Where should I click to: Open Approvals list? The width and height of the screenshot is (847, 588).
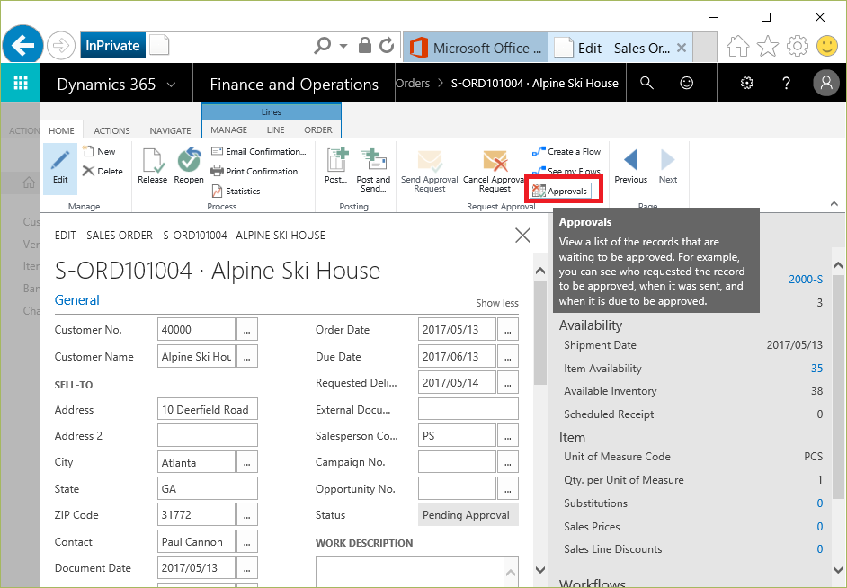[559, 192]
